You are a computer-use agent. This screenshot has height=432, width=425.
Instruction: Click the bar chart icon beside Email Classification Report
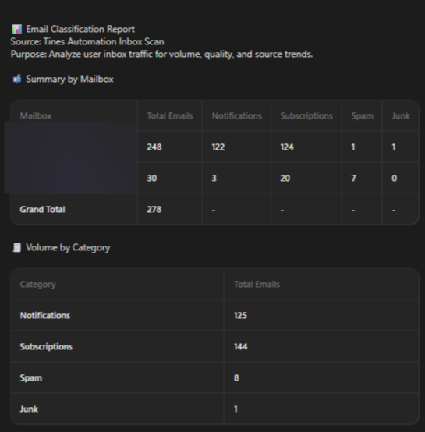[17, 29]
